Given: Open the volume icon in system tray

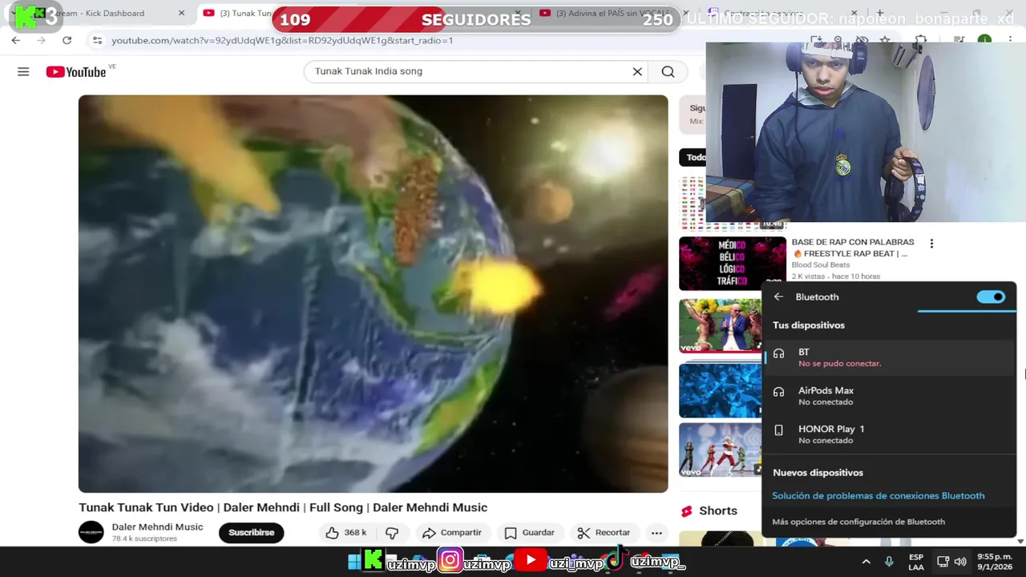Looking at the screenshot, I should click(x=960, y=562).
